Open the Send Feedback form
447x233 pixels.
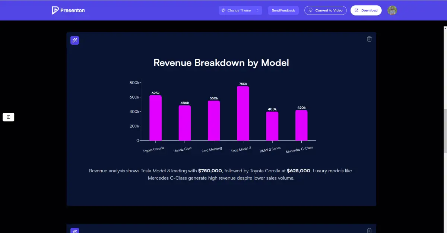point(283,10)
